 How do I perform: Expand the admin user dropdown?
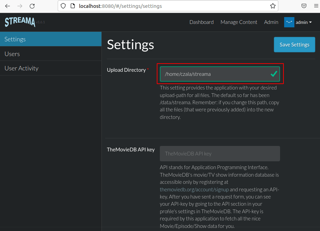(x=304, y=22)
